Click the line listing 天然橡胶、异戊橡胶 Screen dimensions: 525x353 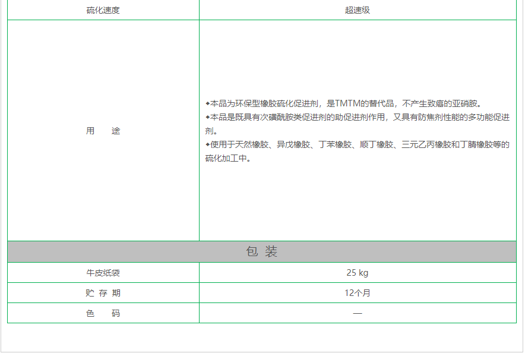pyautogui.click(x=358, y=144)
